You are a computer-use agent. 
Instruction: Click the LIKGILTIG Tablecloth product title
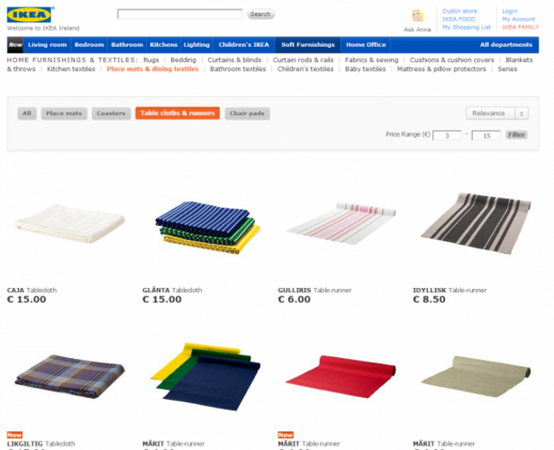pyautogui.click(x=41, y=444)
